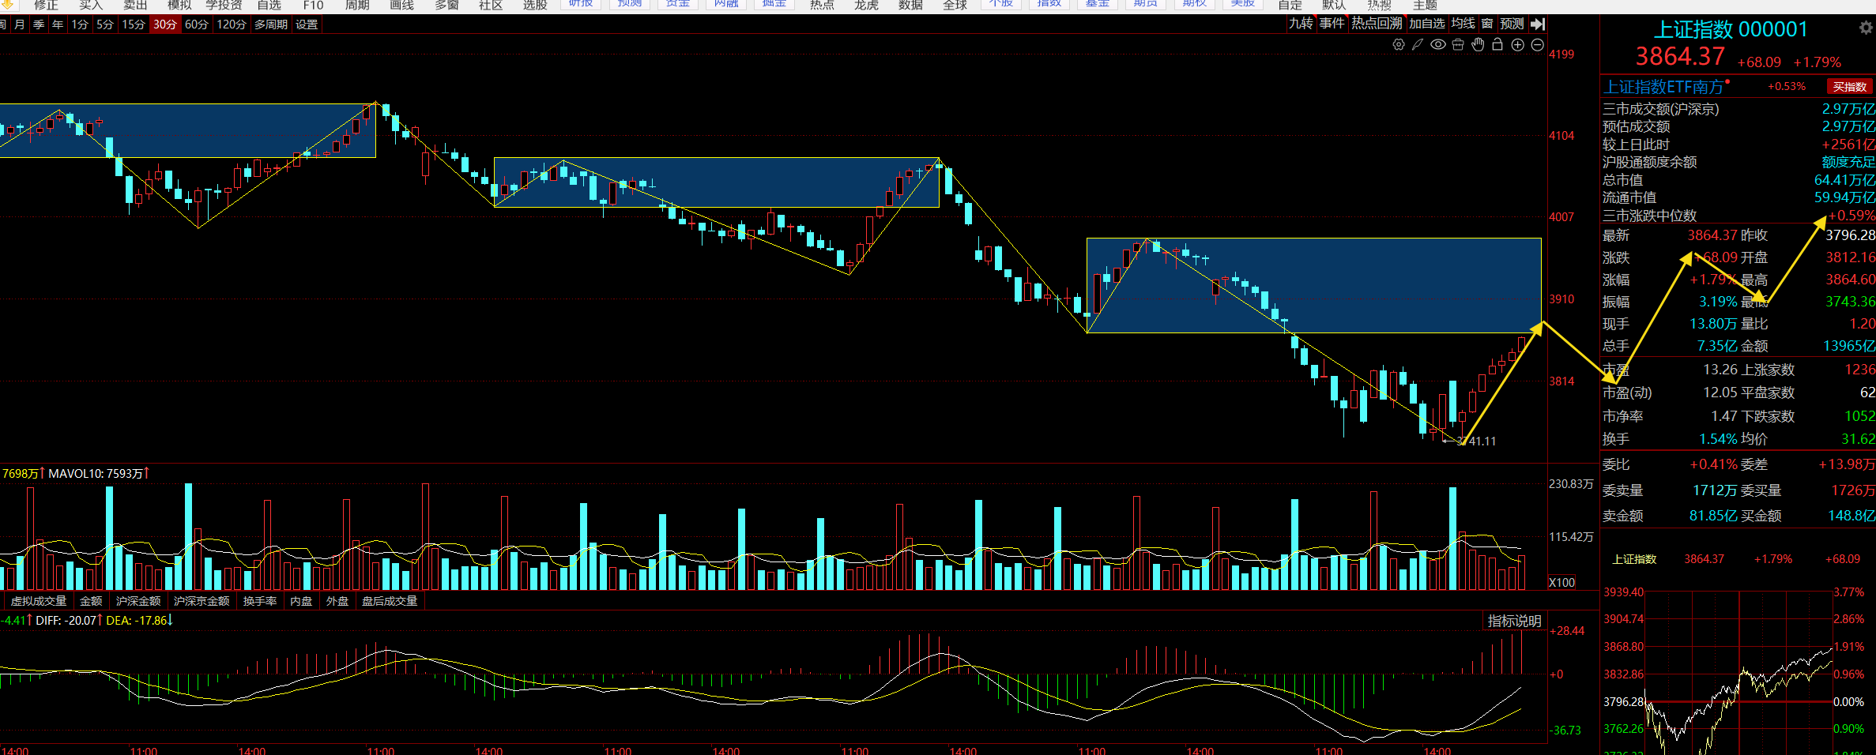Select the 30分 timeframe tab

165,24
